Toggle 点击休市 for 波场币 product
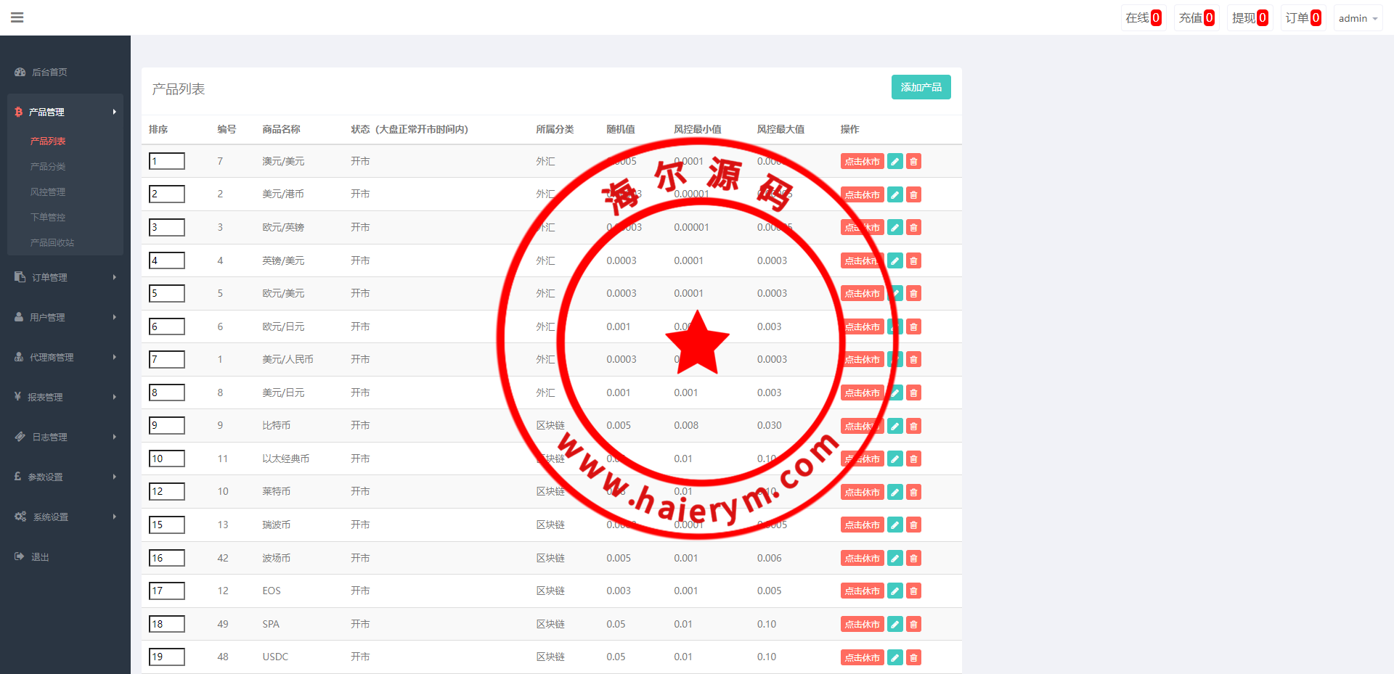Viewport: 1394px width, 674px height. (862, 558)
